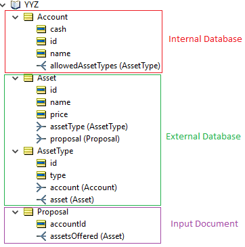Click the allowedAssetTypes relationship icon
The width and height of the screenshot is (245, 247).
tap(41, 66)
